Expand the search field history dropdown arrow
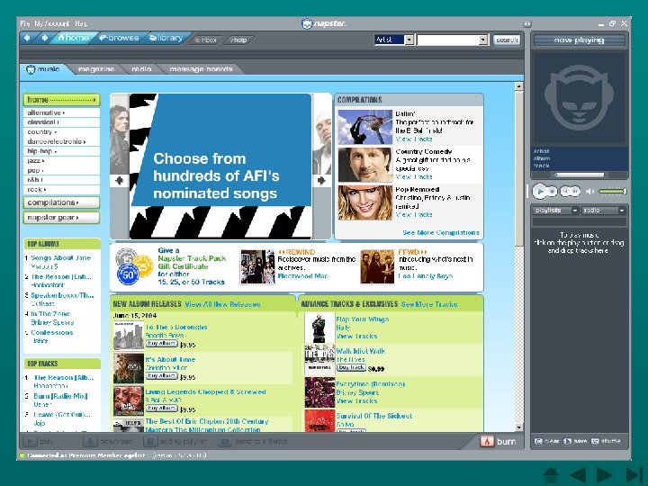The width and height of the screenshot is (648, 486). click(x=483, y=40)
